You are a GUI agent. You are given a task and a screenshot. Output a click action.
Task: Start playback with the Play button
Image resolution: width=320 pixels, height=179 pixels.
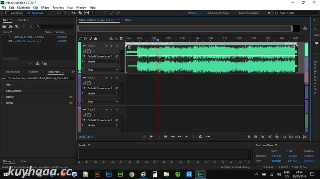coord(151,136)
